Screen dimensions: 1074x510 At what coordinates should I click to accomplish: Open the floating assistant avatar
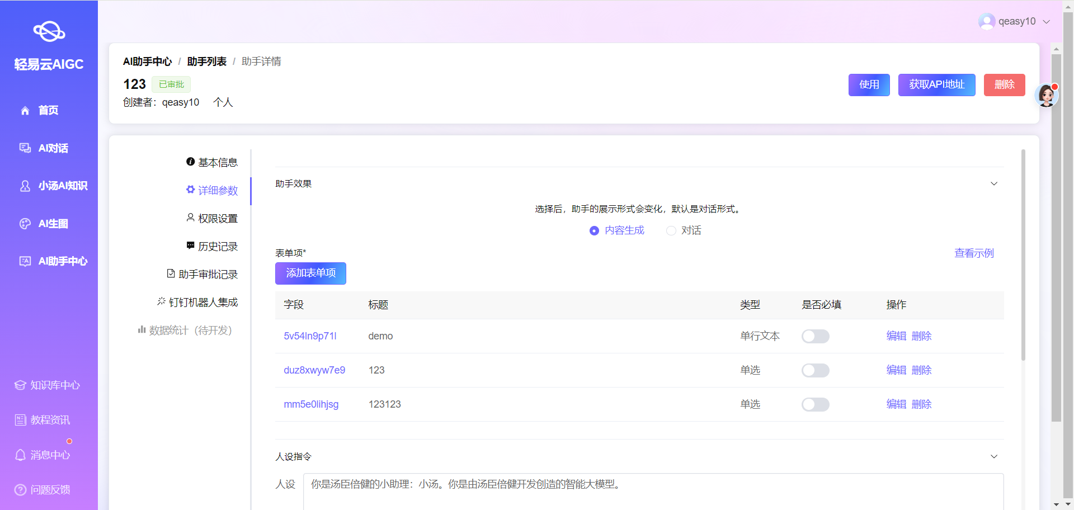(x=1047, y=96)
